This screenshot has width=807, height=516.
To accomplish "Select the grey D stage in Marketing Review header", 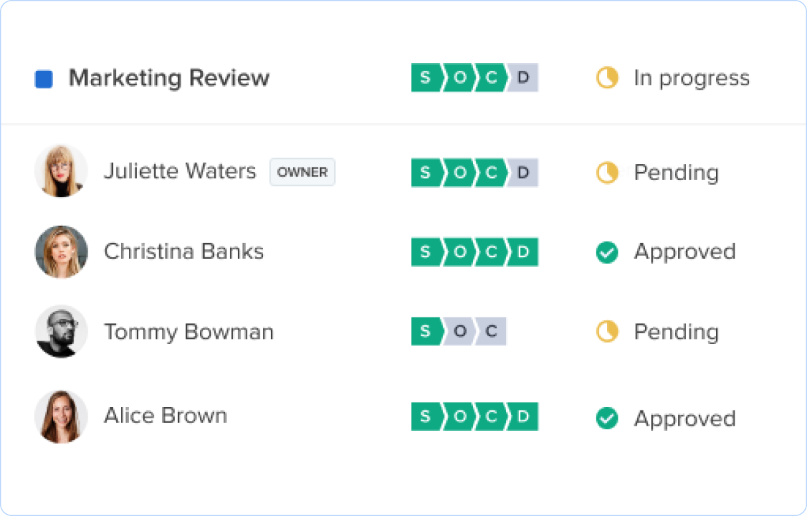I will point(523,78).
